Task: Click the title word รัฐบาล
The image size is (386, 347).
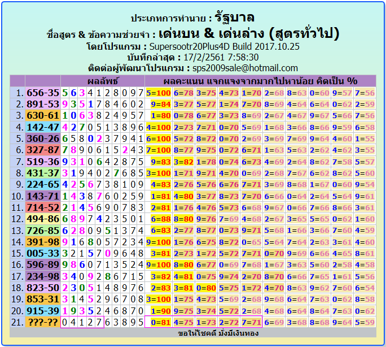Action: point(234,18)
